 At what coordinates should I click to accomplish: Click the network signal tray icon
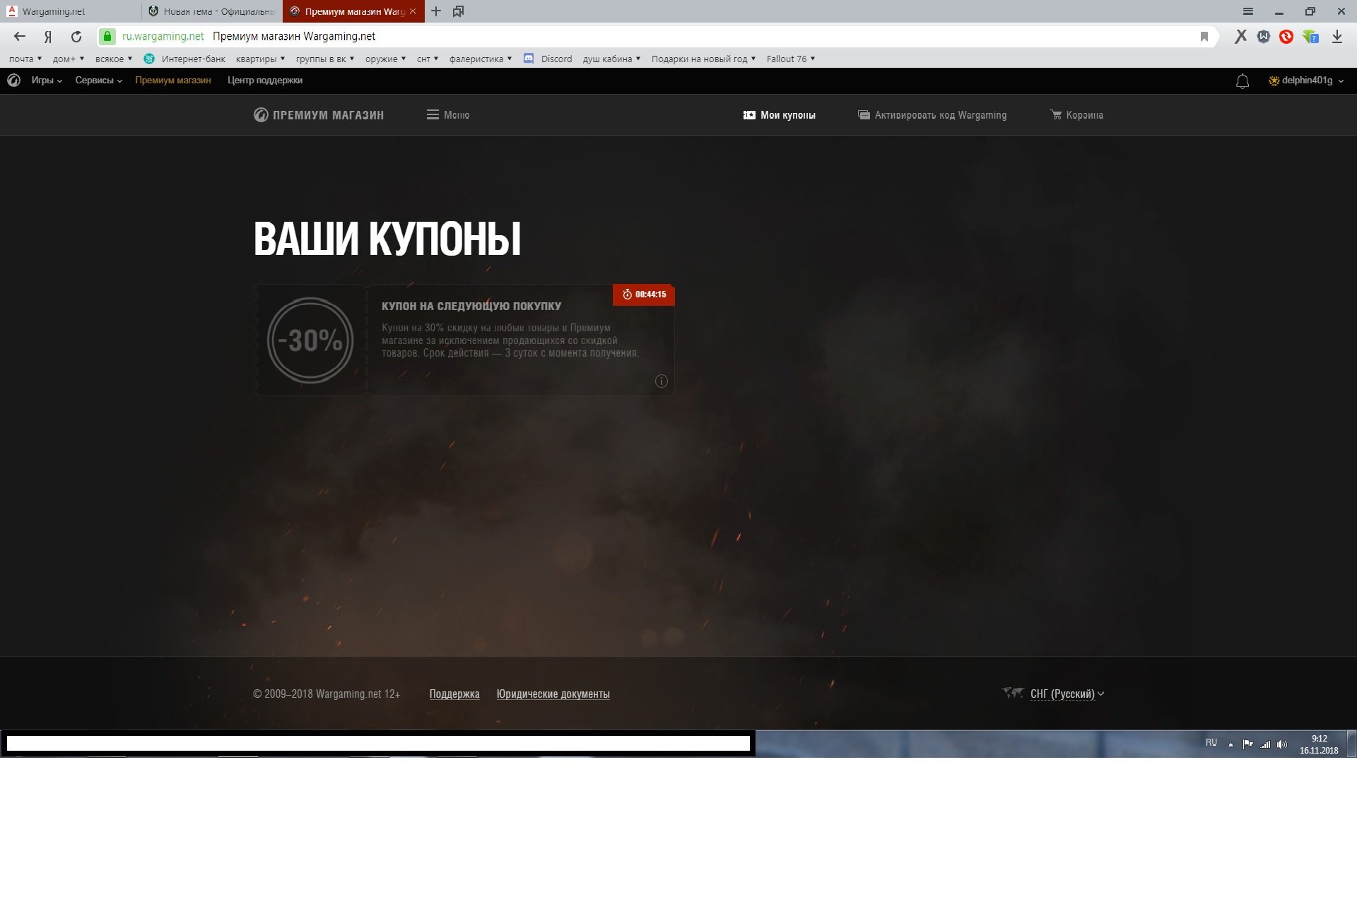(1265, 744)
